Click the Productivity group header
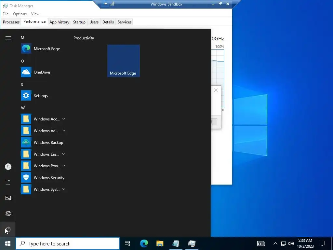333x250 pixels. [84, 38]
